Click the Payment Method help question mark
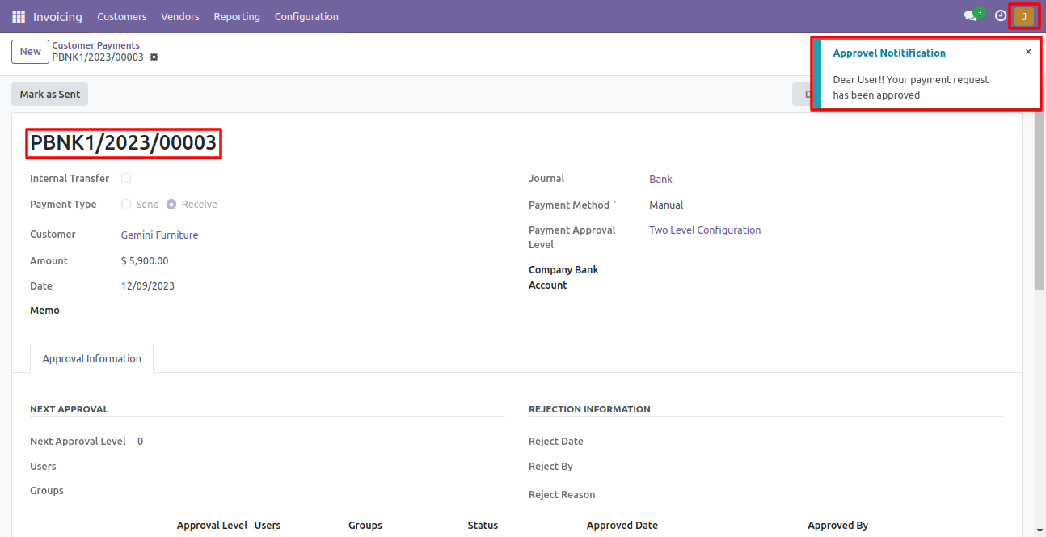The image size is (1046, 537). coord(614,203)
